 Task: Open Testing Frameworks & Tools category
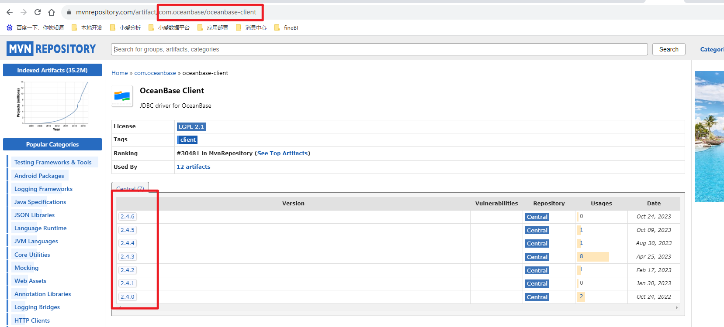(x=53, y=162)
